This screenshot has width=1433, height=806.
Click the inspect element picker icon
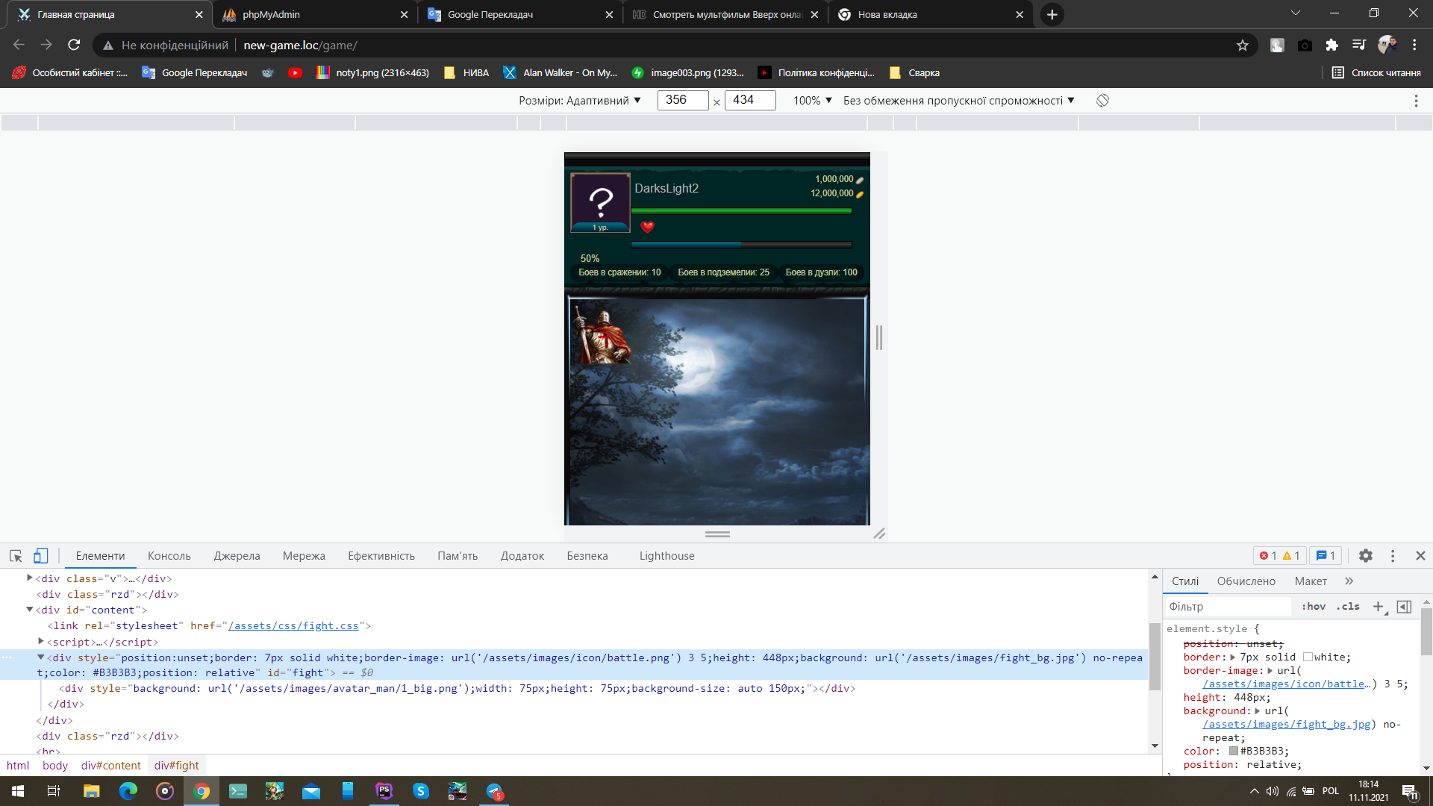coord(16,556)
